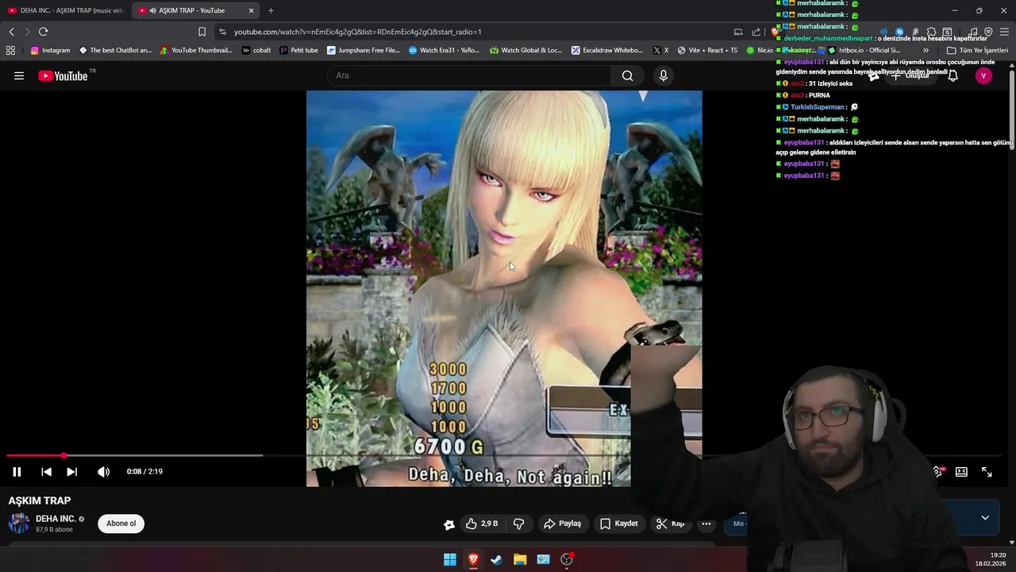
Task: Open 'Watch Global & Loc...' bookmark
Action: pyautogui.click(x=525, y=50)
